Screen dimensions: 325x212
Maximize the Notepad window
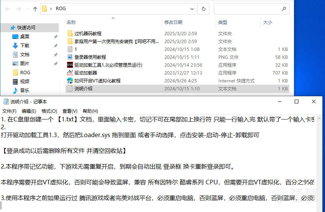click(x=297, y=102)
